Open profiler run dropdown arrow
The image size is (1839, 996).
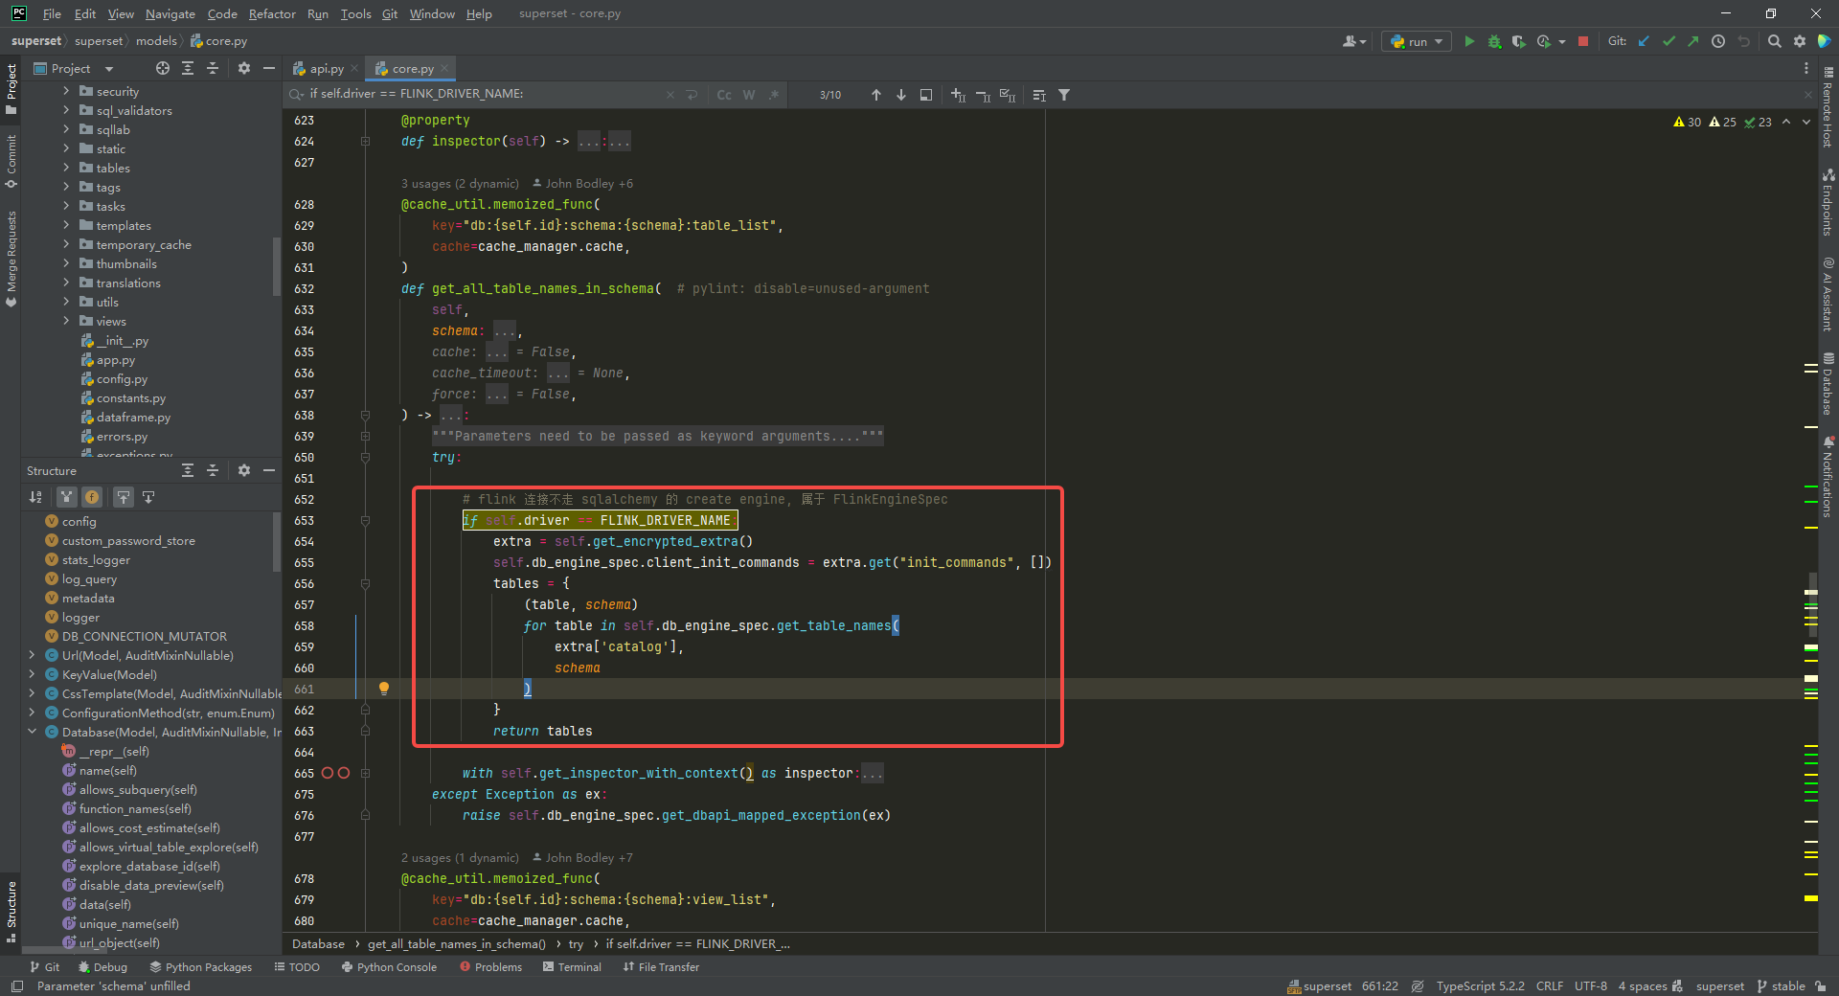point(1562,41)
